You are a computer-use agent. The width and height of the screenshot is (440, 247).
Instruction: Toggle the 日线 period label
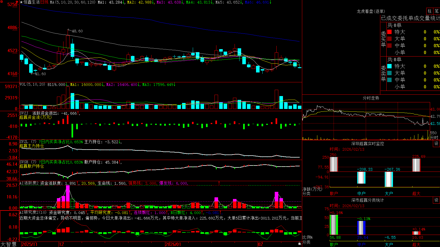(x=44, y=2)
